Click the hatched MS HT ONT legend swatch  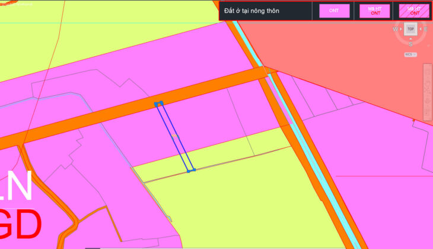pyautogui.click(x=414, y=11)
